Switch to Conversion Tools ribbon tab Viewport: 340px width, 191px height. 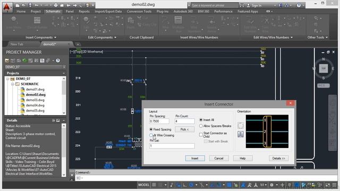(139, 11)
